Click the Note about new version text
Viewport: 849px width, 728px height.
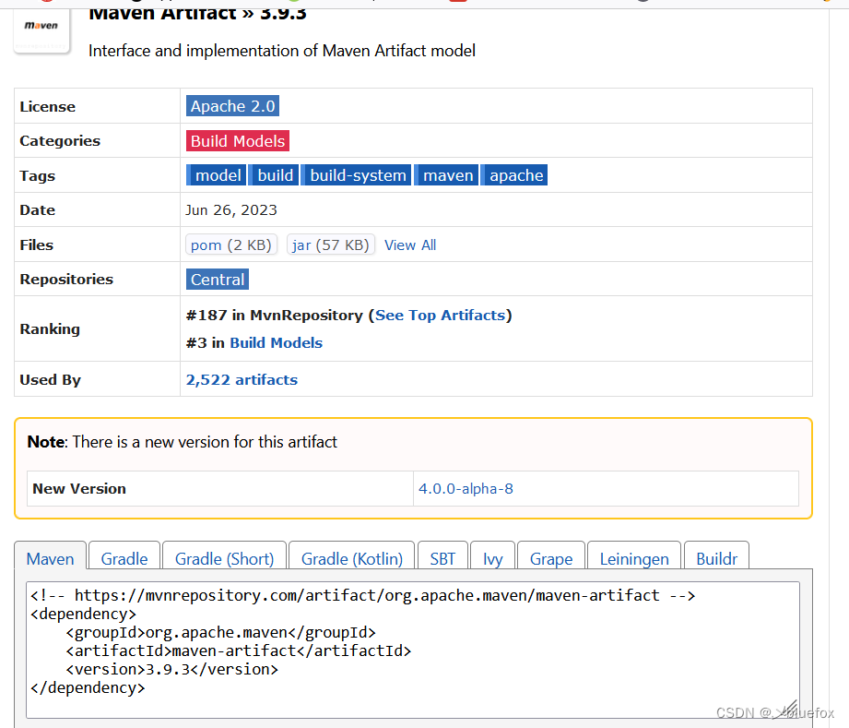coord(182,442)
